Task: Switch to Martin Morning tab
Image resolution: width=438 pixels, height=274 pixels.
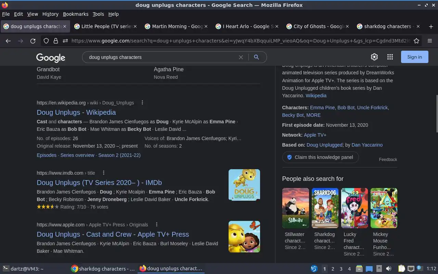Action: pyautogui.click(x=176, y=26)
